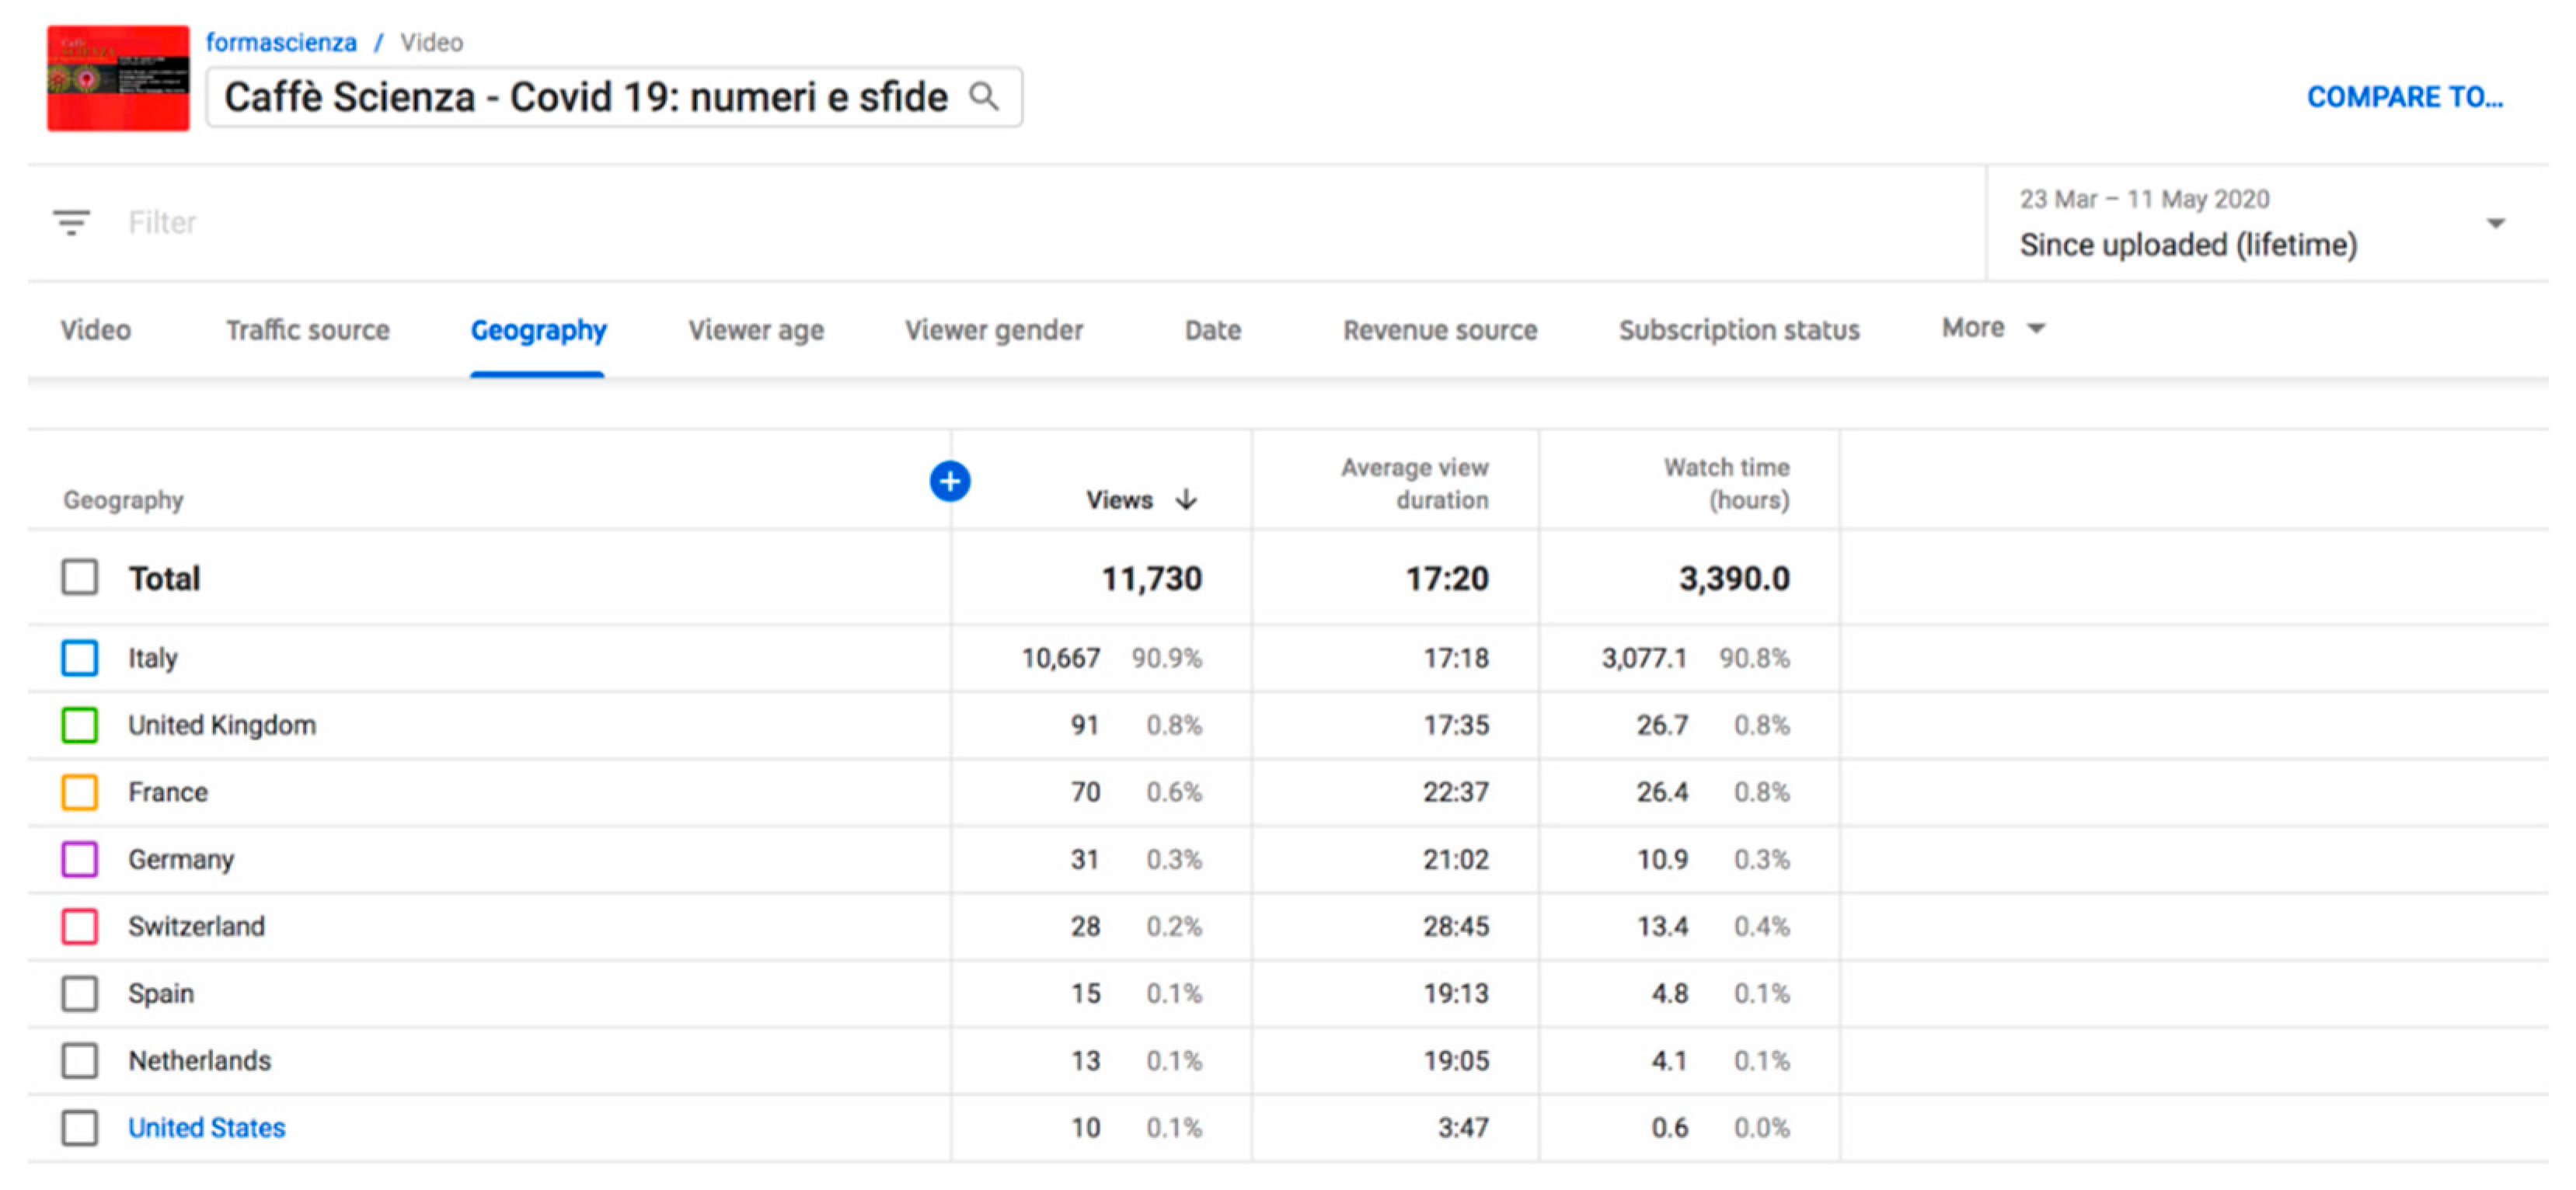The width and height of the screenshot is (2576, 1190).
Task: Switch to the Viewer age tab
Action: pos(755,330)
